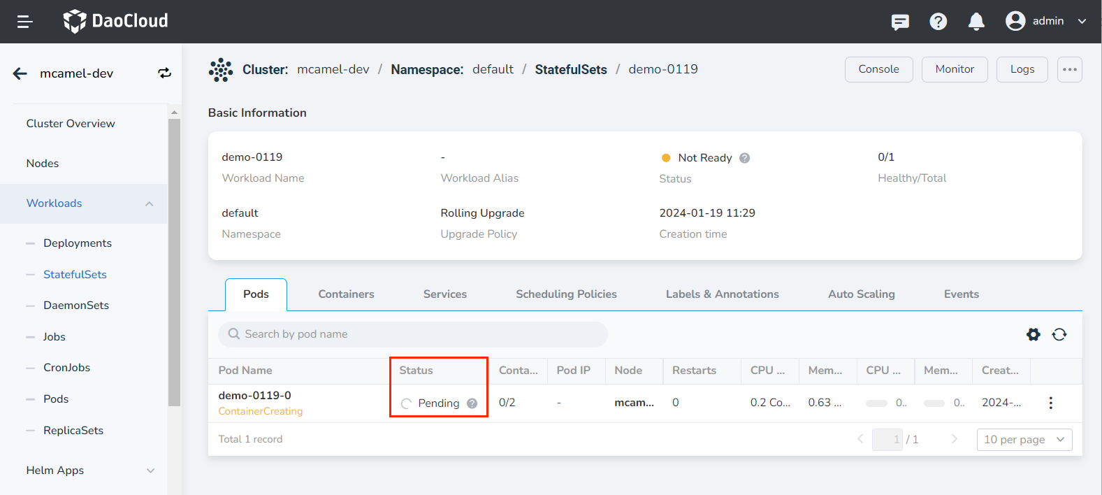Viewport: 1102px width, 495px height.
Task: Switch to the Containers tab
Action: pos(346,294)
